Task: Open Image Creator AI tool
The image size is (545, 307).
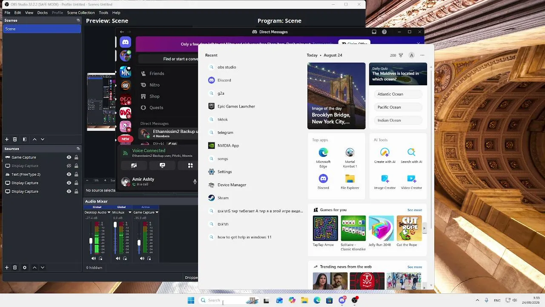Action: tap(384, 182)
